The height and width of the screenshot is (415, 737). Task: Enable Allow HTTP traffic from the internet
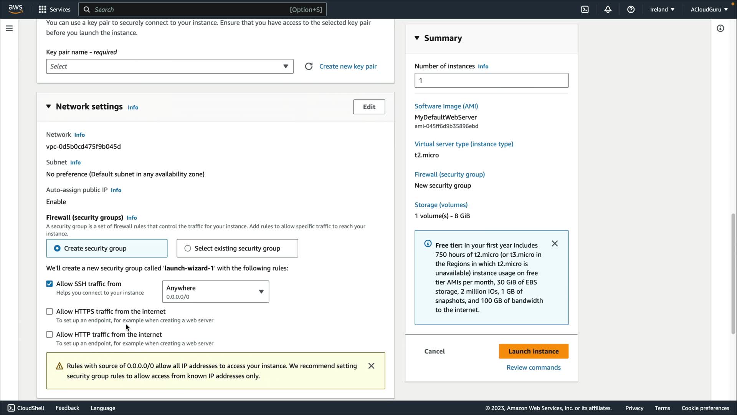[50, 335]
